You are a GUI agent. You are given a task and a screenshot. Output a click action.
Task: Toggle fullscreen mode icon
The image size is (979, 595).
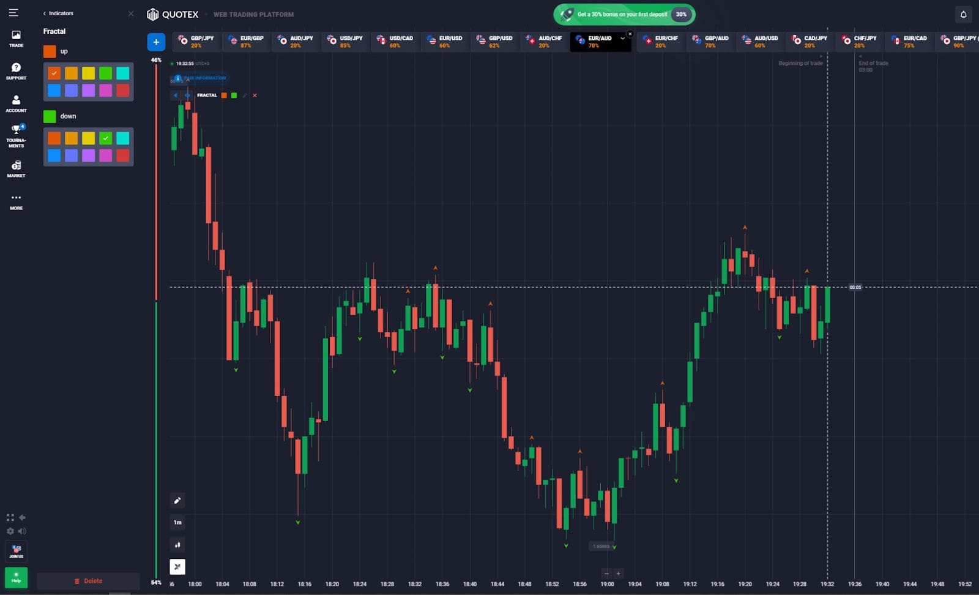10,518
